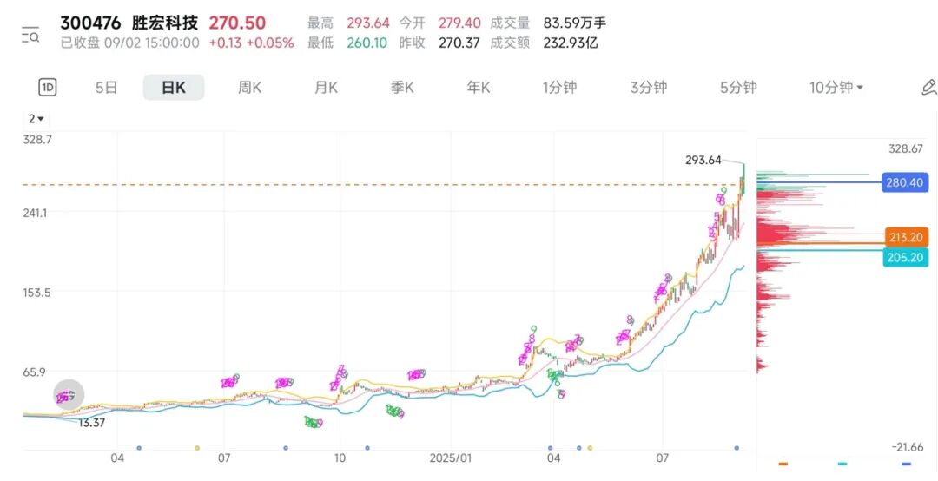
Task: Select the 月K chart tab
Action: [326, 87]
